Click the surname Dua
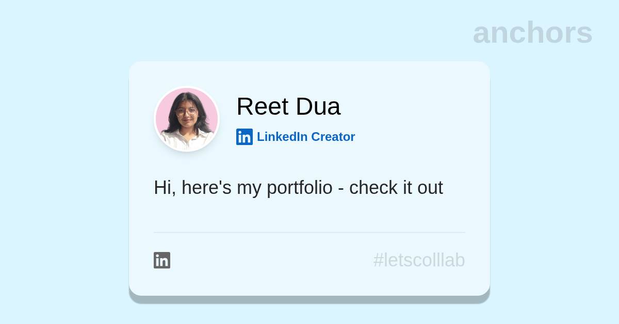This screenshot has width=619, height=324. coord(318,106)
